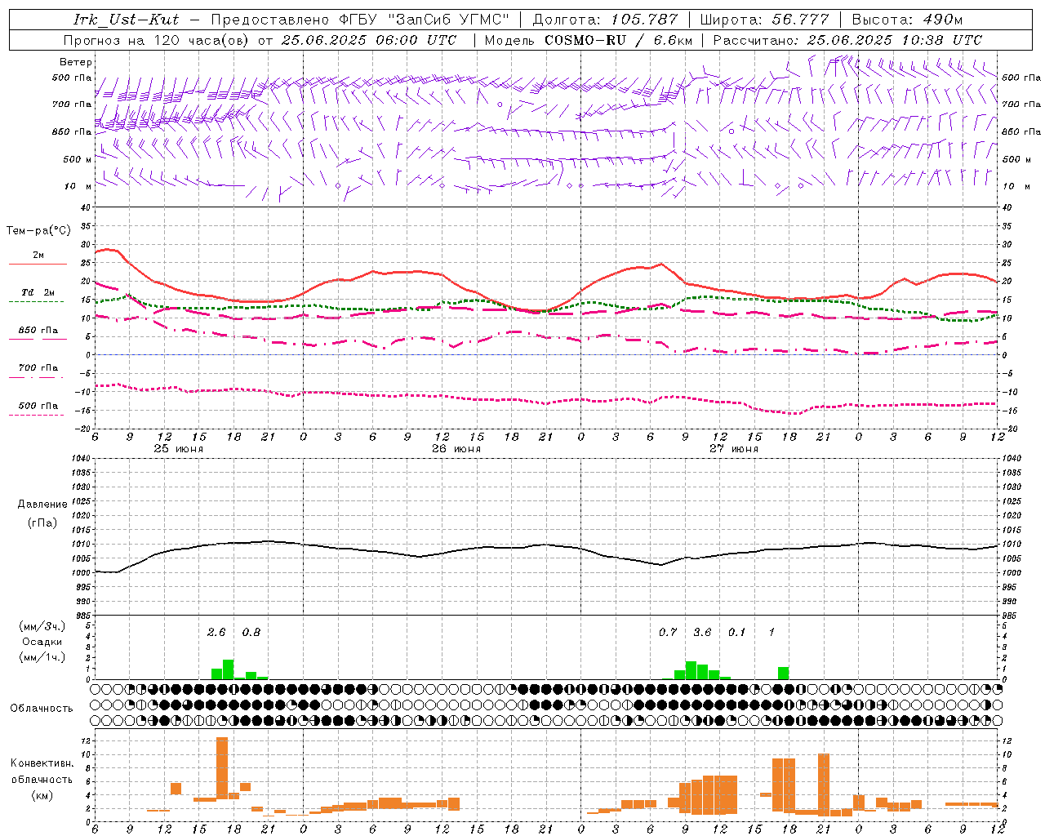Click the green precipitation bar under the "1" total
The width and height of the screenshot is (1045, 836).
tap(784, 674)
